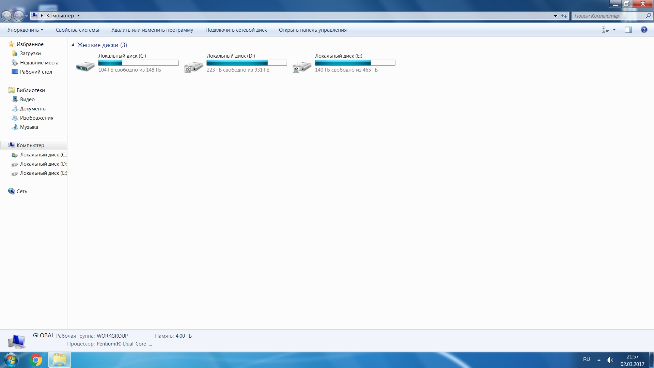
Task: Click the change view icon
Action: tap(605, 30)
